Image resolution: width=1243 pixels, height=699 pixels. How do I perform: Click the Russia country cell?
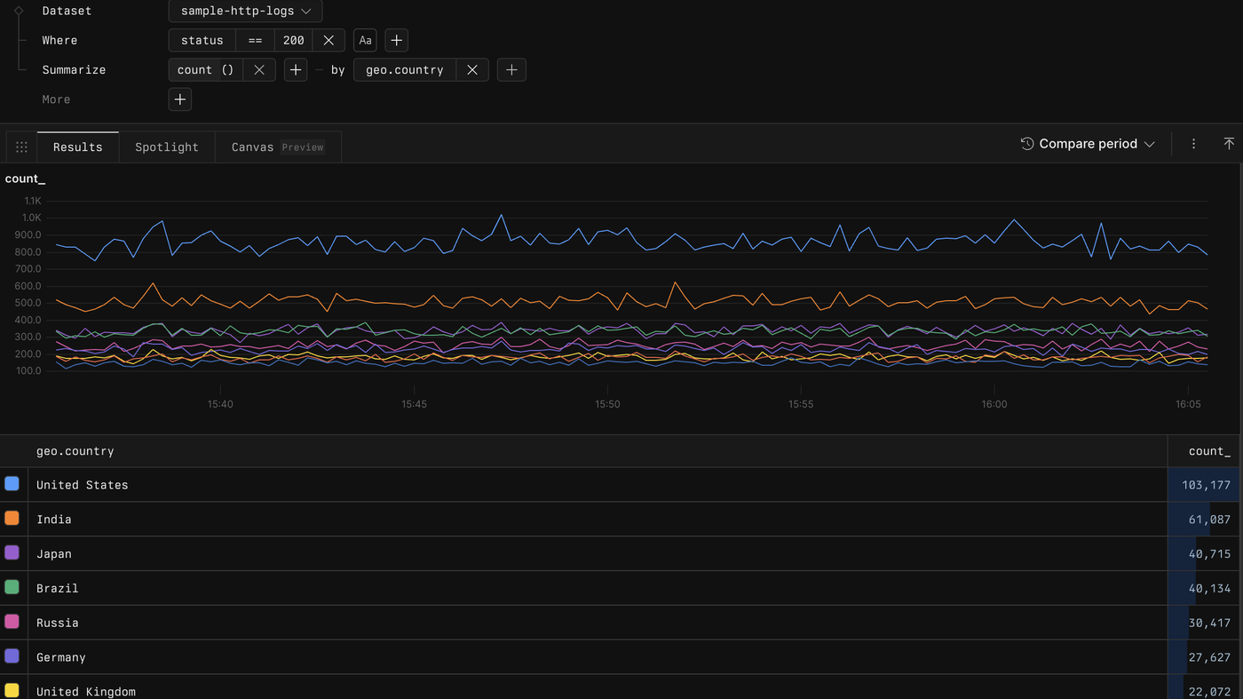pos(598,623)
